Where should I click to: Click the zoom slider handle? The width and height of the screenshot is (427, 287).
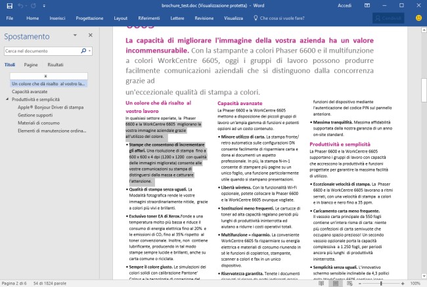click(x=381, y=284)
